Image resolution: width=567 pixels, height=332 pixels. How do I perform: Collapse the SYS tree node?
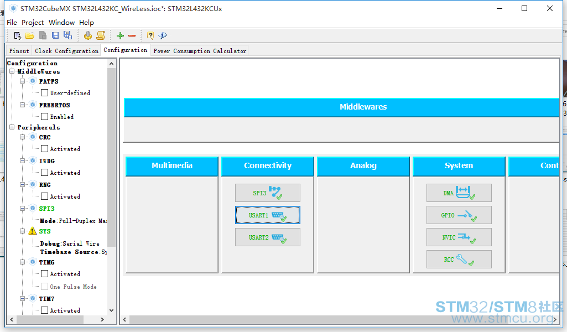tap(23, 231)
